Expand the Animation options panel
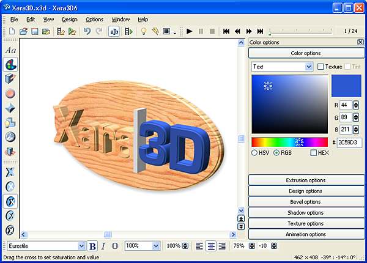The image size is (367, 263). pyautogui.click(x=306, y=234)
